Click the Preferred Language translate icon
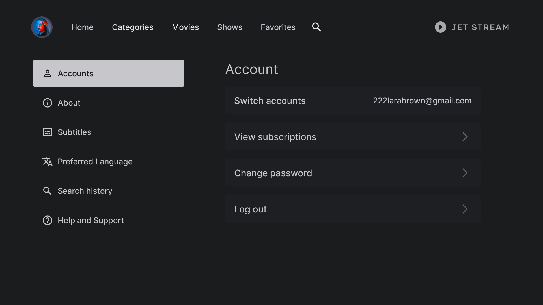The width and height of the screenshot is (543, 305). coord(47,162)
